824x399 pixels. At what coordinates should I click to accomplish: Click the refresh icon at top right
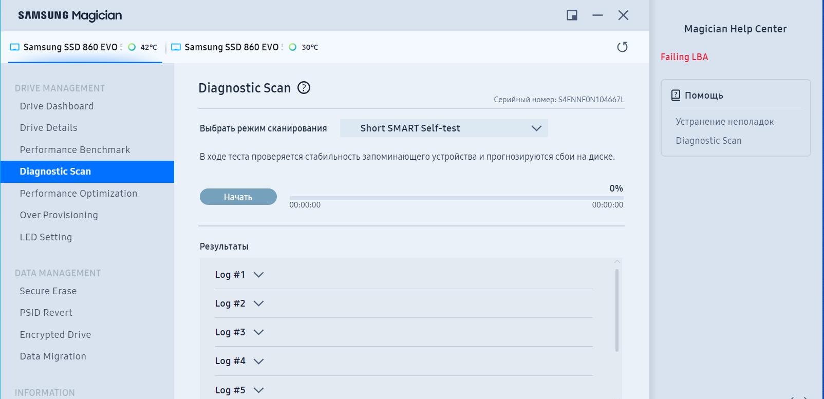(x=622, y=47)
